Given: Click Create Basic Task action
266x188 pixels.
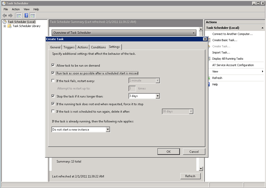Looking at the screenshot, I should click(x=225, y=40).
